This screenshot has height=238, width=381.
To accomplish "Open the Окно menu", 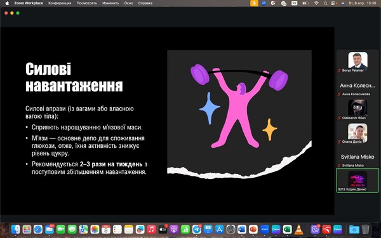I will coord(128,3).
